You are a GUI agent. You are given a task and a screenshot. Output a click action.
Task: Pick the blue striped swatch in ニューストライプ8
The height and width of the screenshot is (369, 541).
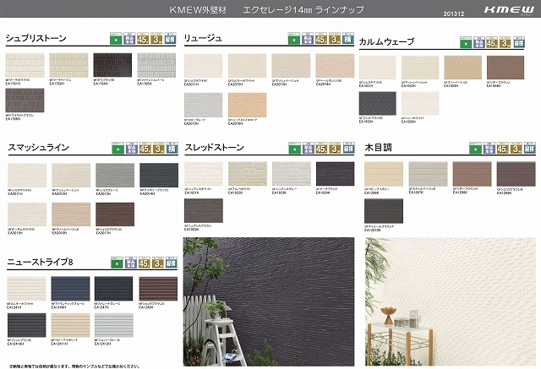point(70,289)
